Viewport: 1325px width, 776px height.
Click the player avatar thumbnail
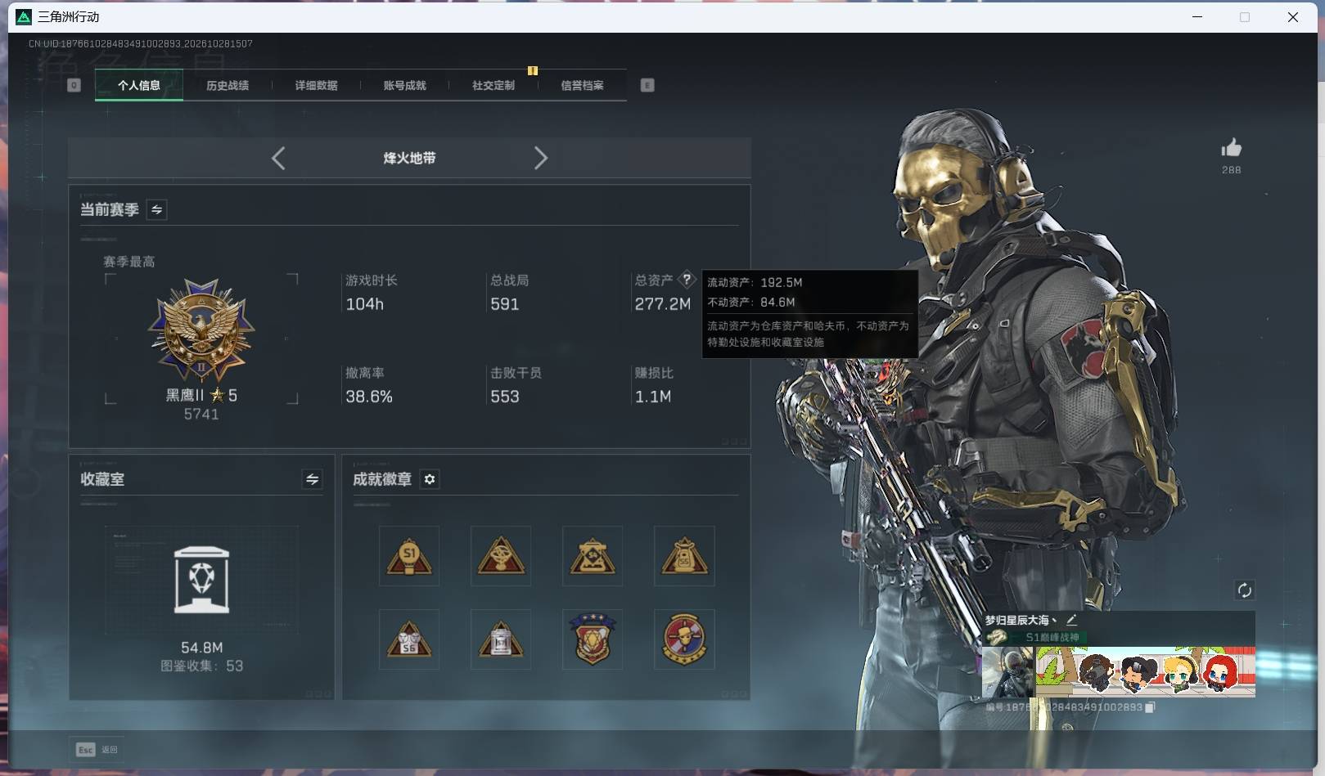[x=1008, y=671]
